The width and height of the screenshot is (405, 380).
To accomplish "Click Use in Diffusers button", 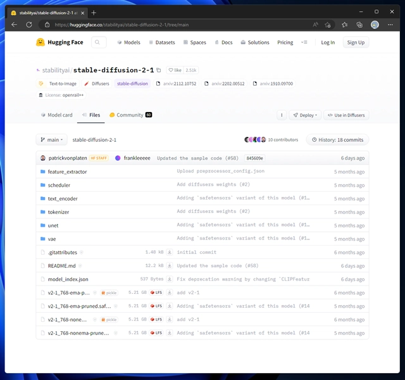I will pyautogui.click(x=346, y=115).
